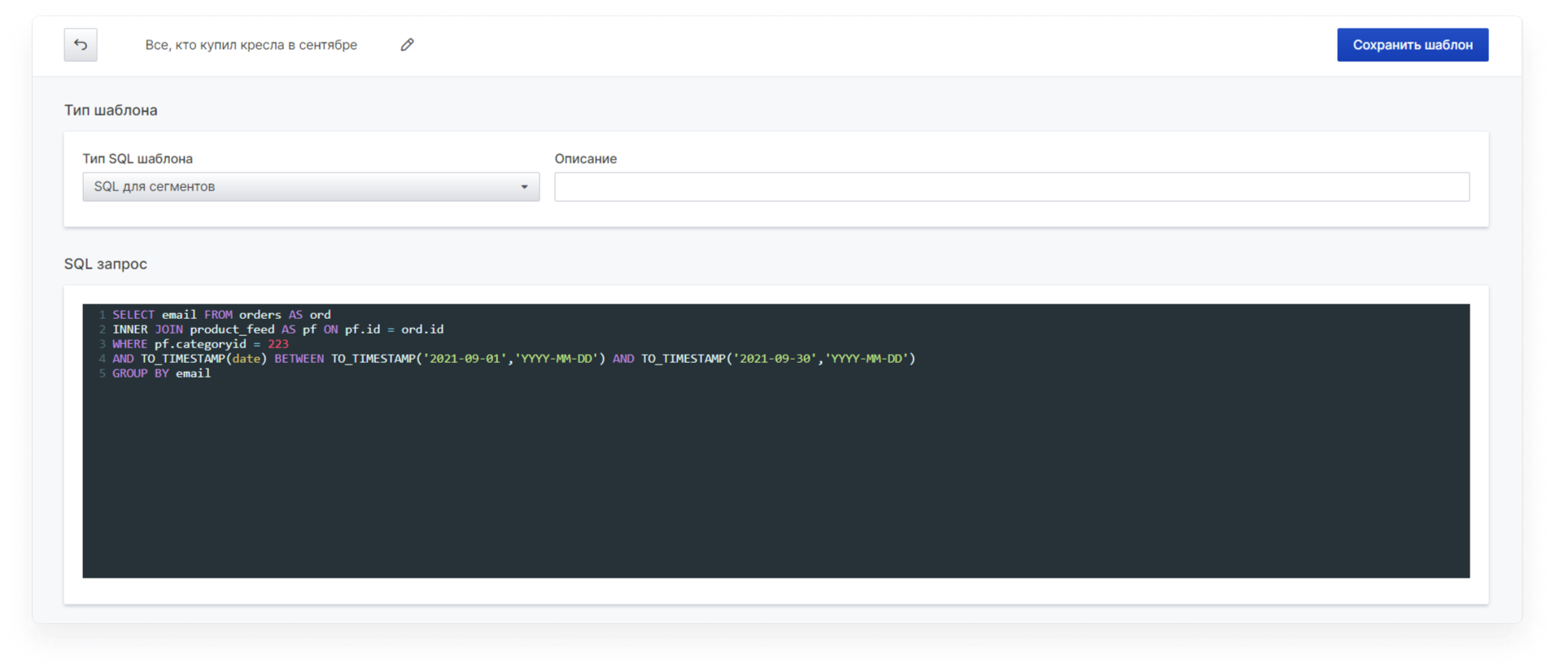This screenshot has height=672, width=1555.
Task: Click the date string '2021-09-01' in query
Action: pyautogui.click(x=465, y=359)
